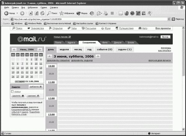
Task: Go to previous day arrow
Action: pos(50,56)
